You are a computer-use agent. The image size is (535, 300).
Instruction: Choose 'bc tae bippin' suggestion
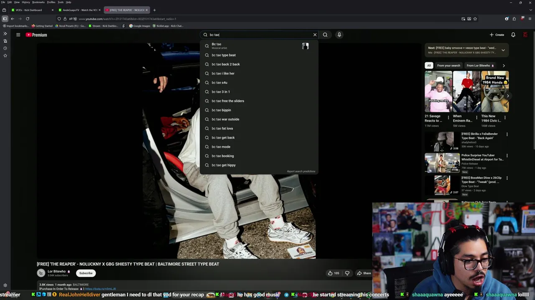[259, 110]
